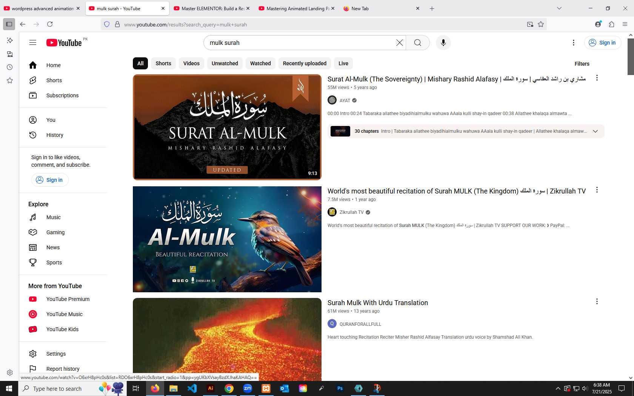Open sidebar bookmarks star icon
This screenshot has width=634, height=396.
10,80
